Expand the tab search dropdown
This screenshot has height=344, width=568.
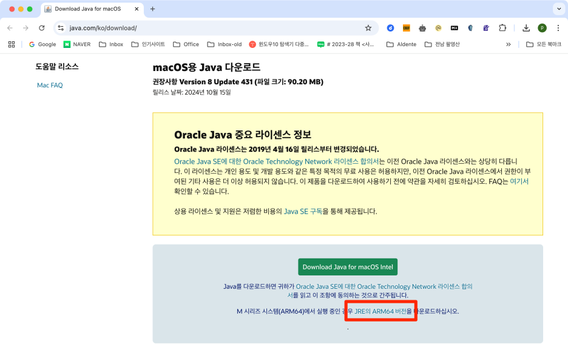558,9
